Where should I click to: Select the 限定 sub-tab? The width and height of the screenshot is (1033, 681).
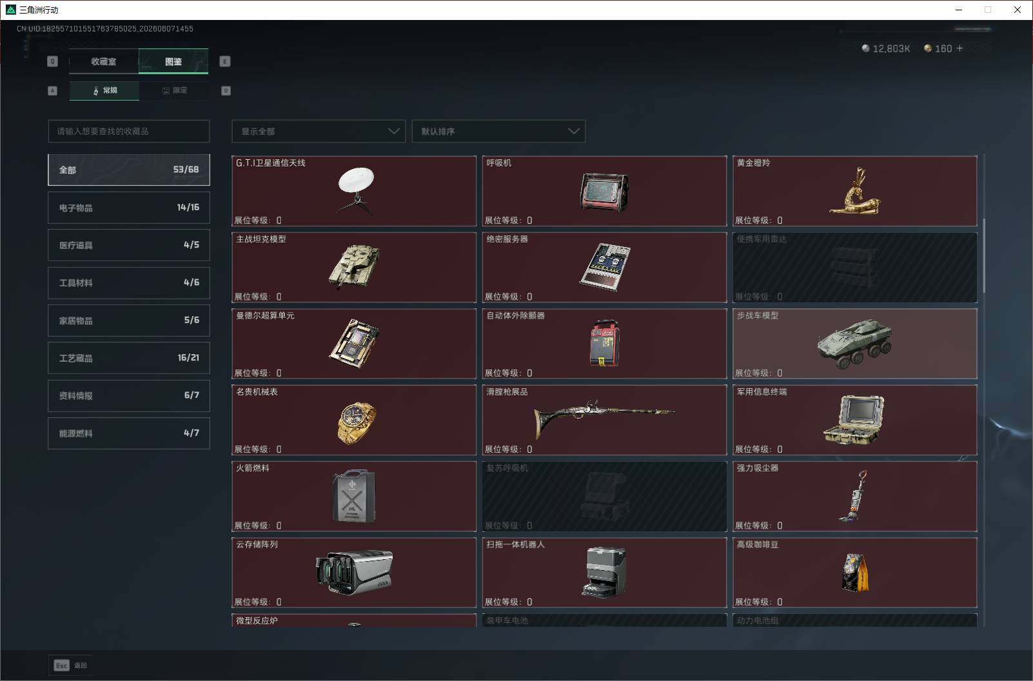[x=174, y=90]
